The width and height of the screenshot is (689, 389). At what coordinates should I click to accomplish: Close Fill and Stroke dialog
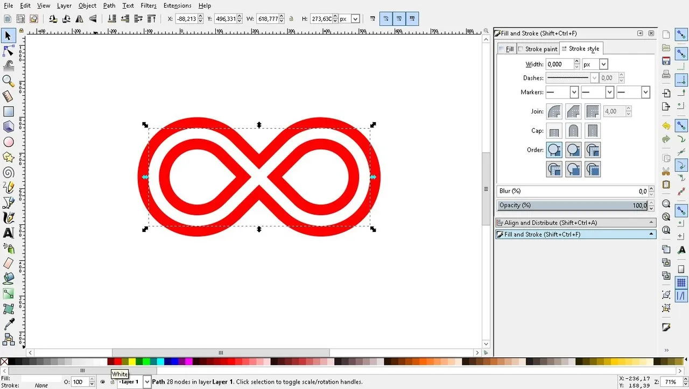[651, 33]
